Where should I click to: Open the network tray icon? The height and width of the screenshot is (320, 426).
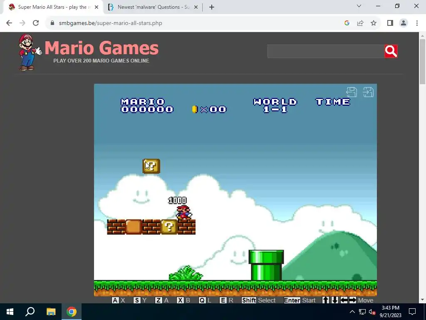pos(362,312)
